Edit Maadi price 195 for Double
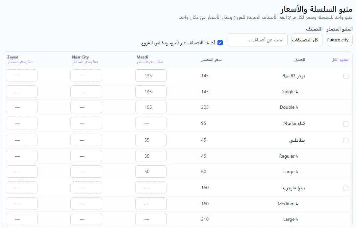Viewport: 356px width, 228px height. pyautogui.click(x=151, y=107)
